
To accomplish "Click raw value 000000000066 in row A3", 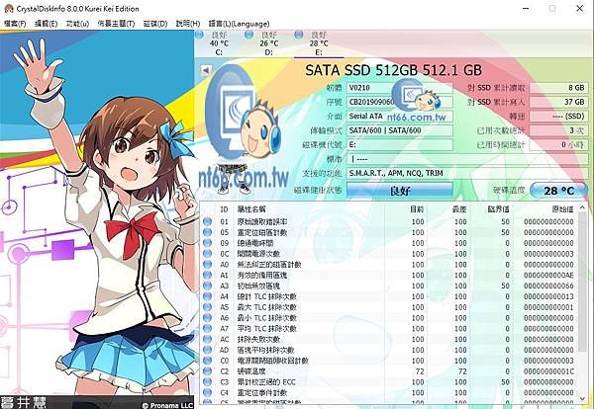I will [548, 286].
